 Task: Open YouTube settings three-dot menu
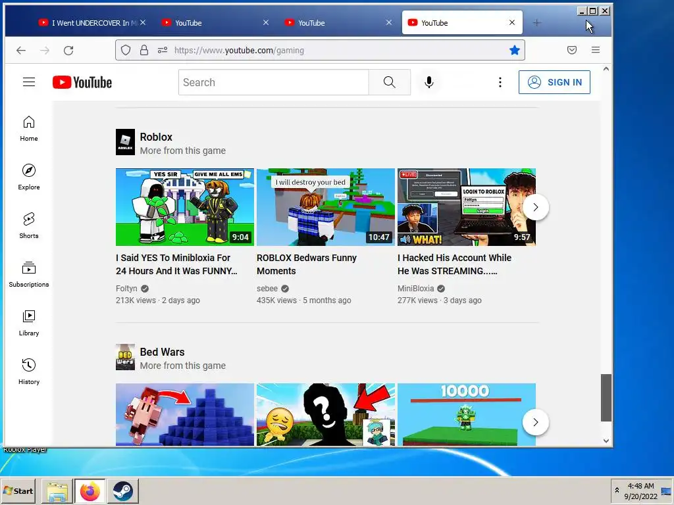pos(500,82)
